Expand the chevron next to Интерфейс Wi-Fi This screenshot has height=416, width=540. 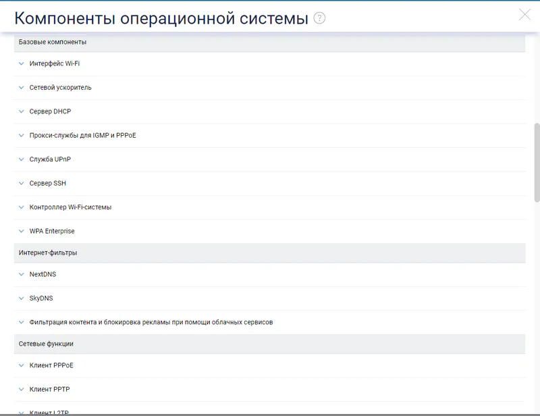(x=22, y=63)
